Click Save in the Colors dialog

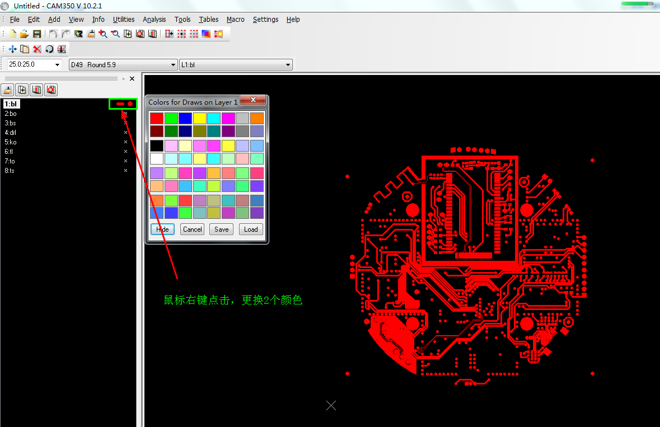(x=222, y=229)
